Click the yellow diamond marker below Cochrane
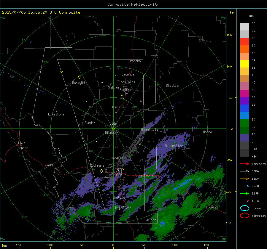The width and height of the screenshot is (267, 249). [x=101, y=171]
